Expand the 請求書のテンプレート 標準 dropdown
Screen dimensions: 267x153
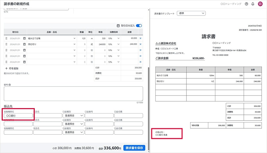(x=190, y=13)
